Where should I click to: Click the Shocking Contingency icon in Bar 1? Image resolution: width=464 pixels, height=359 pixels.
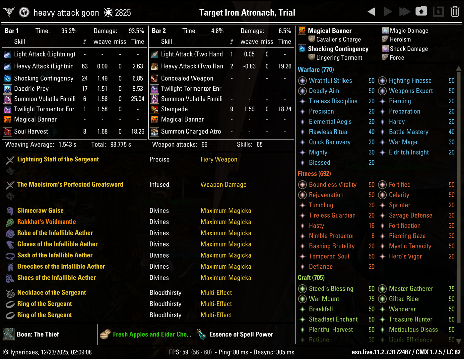[x=7, y=78]
